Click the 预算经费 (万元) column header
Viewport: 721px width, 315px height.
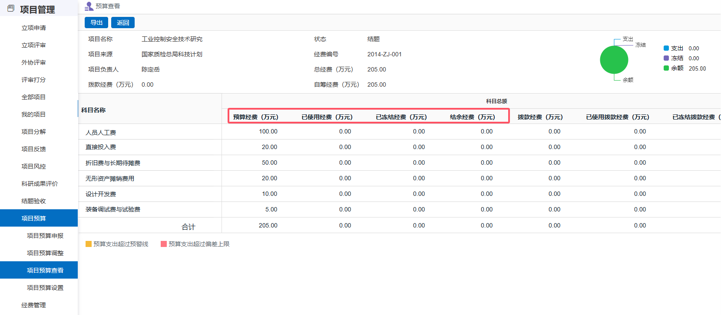(x=255, y=117)
